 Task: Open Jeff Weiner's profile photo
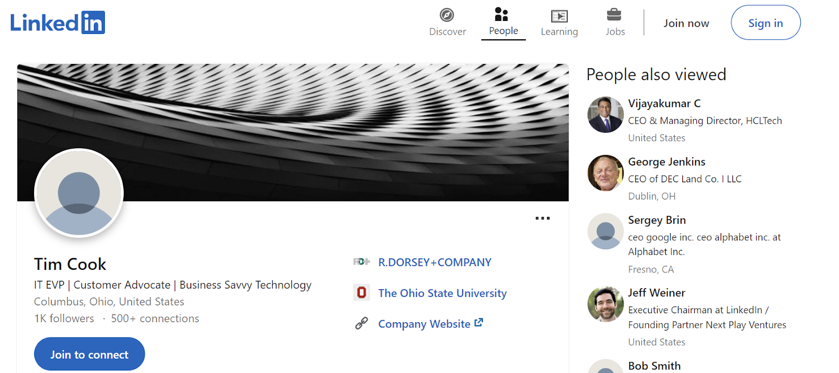(606, 304)
